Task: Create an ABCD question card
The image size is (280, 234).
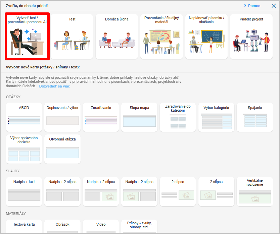Action: (24, 117)
